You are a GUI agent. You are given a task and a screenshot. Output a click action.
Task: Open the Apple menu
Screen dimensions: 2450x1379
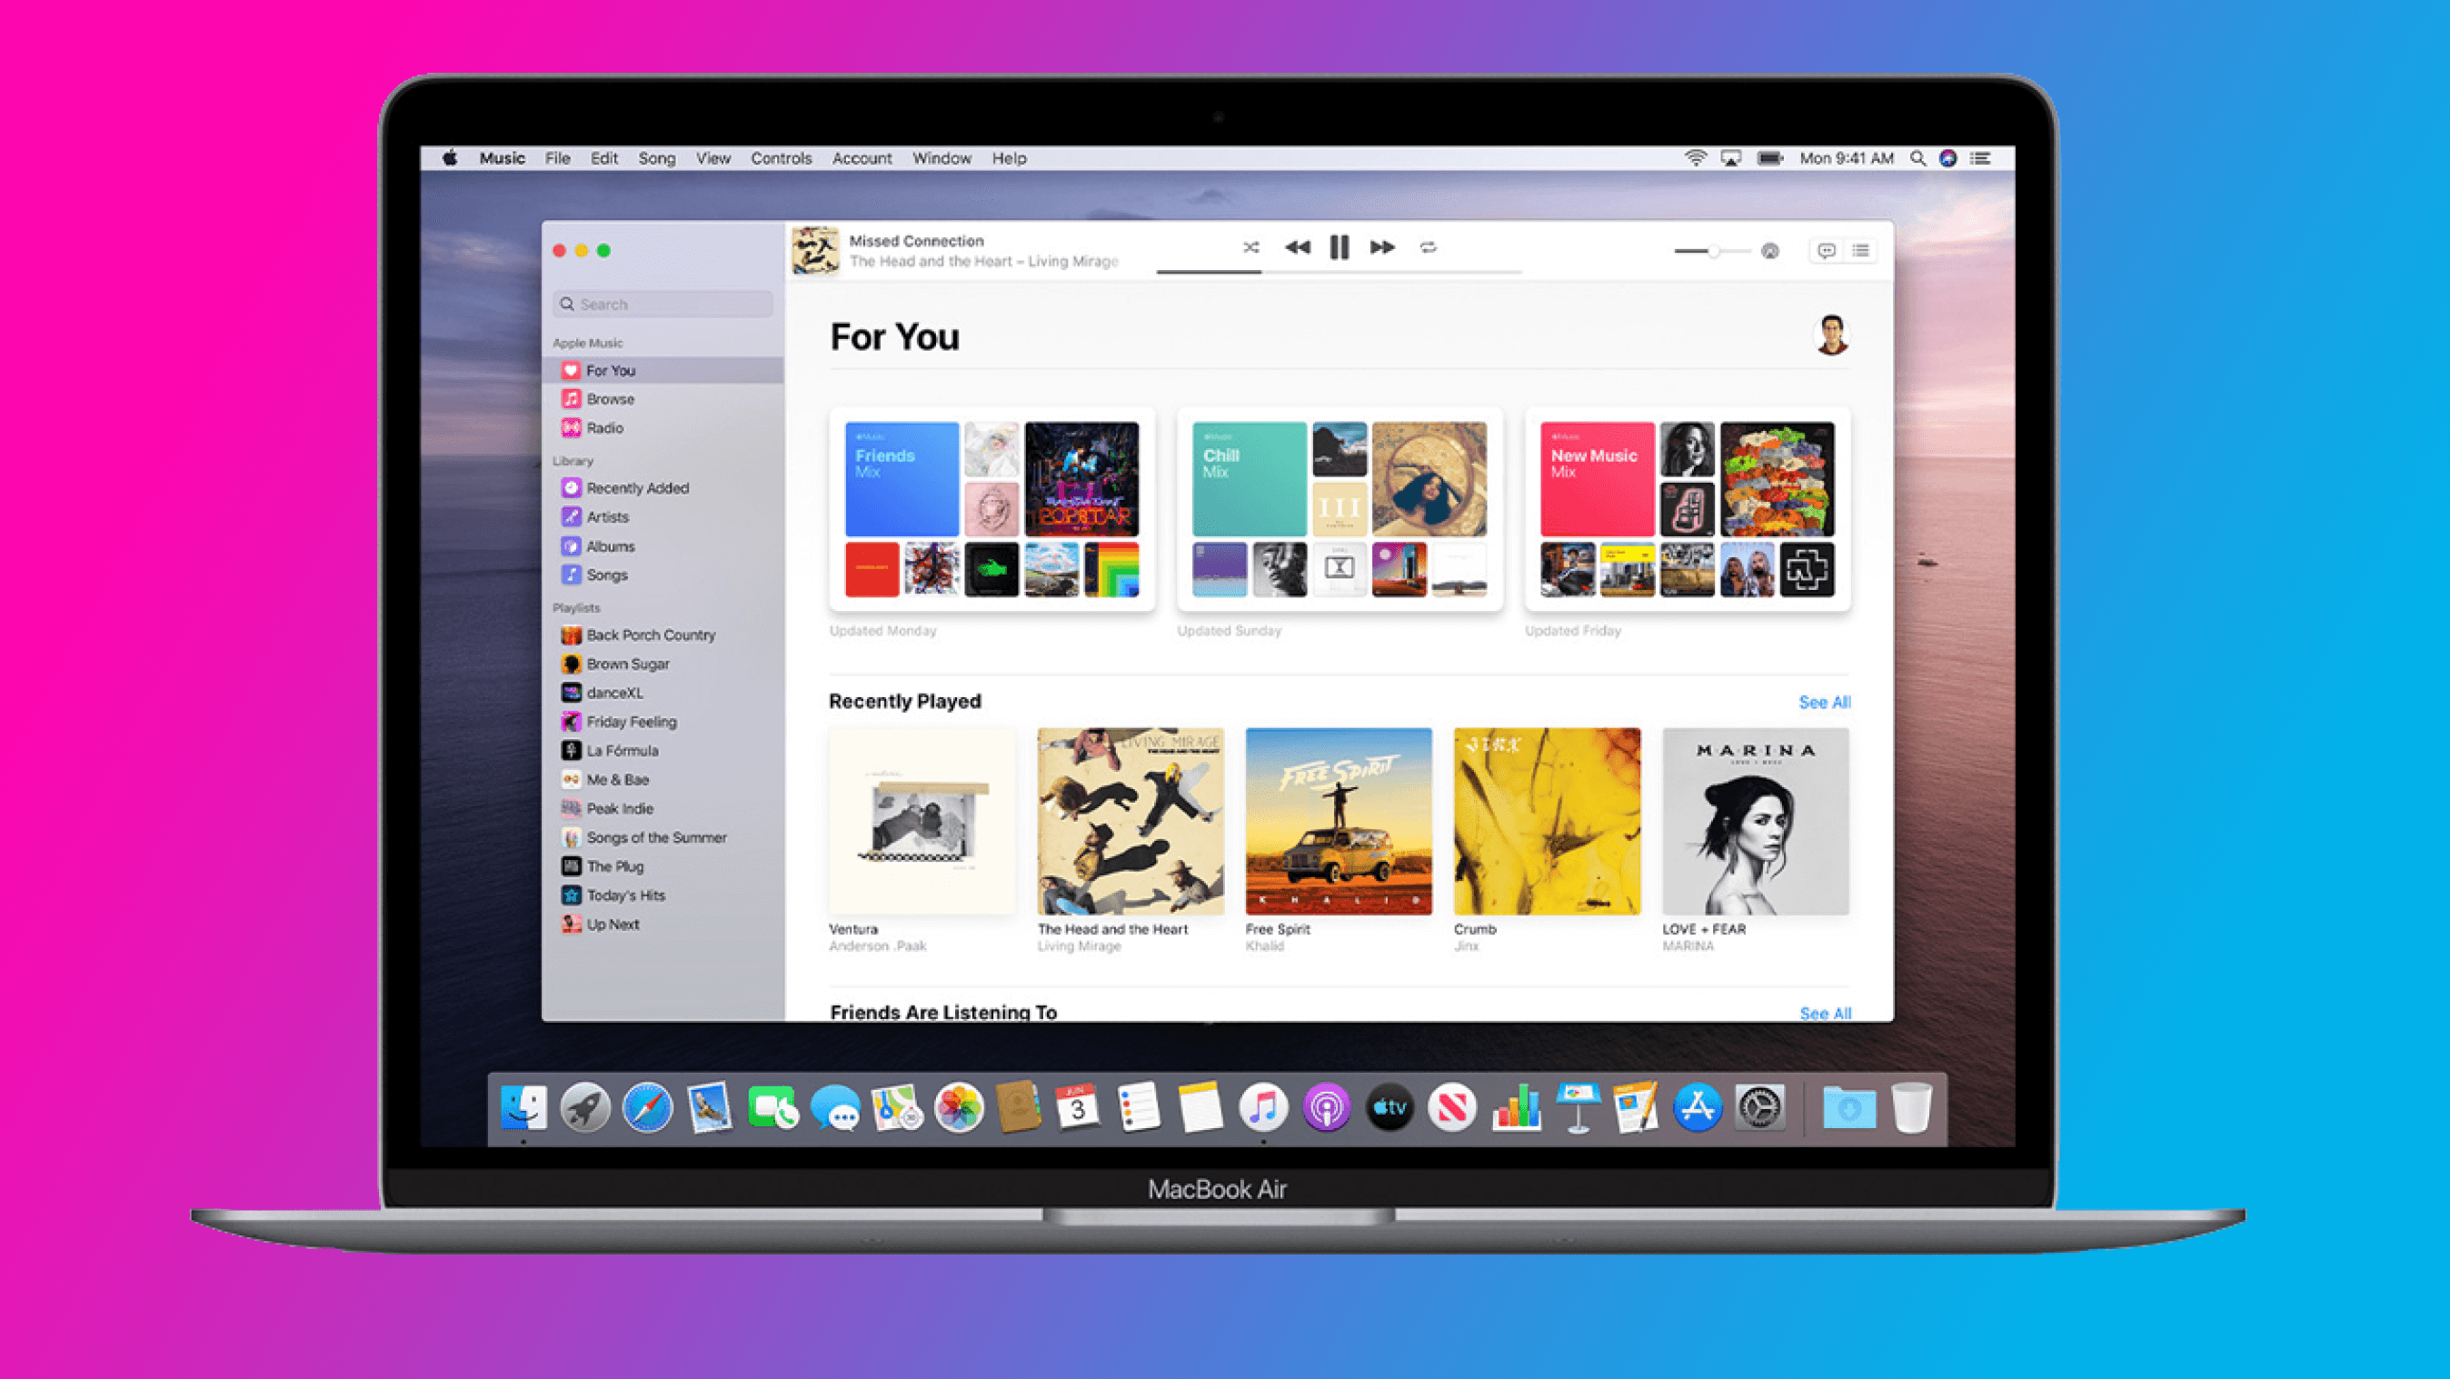pos(450,158)
